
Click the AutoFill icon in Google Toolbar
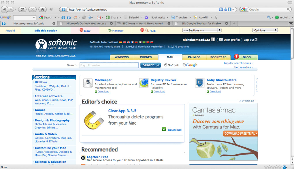195,17
